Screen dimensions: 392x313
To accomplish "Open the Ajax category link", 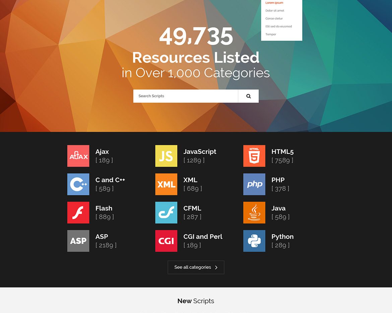I will tap(102, 152).
